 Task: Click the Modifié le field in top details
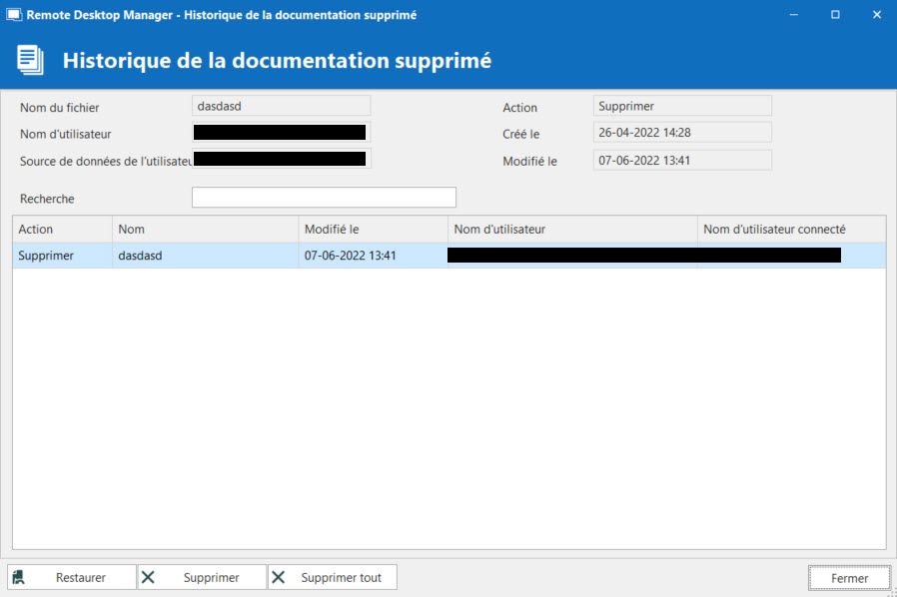click(x=682, y=160)
